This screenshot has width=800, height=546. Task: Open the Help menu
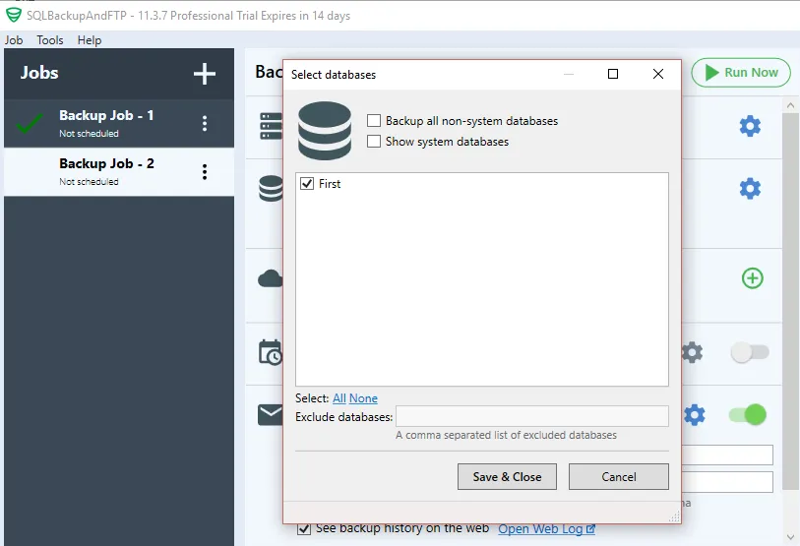point(90,39)
